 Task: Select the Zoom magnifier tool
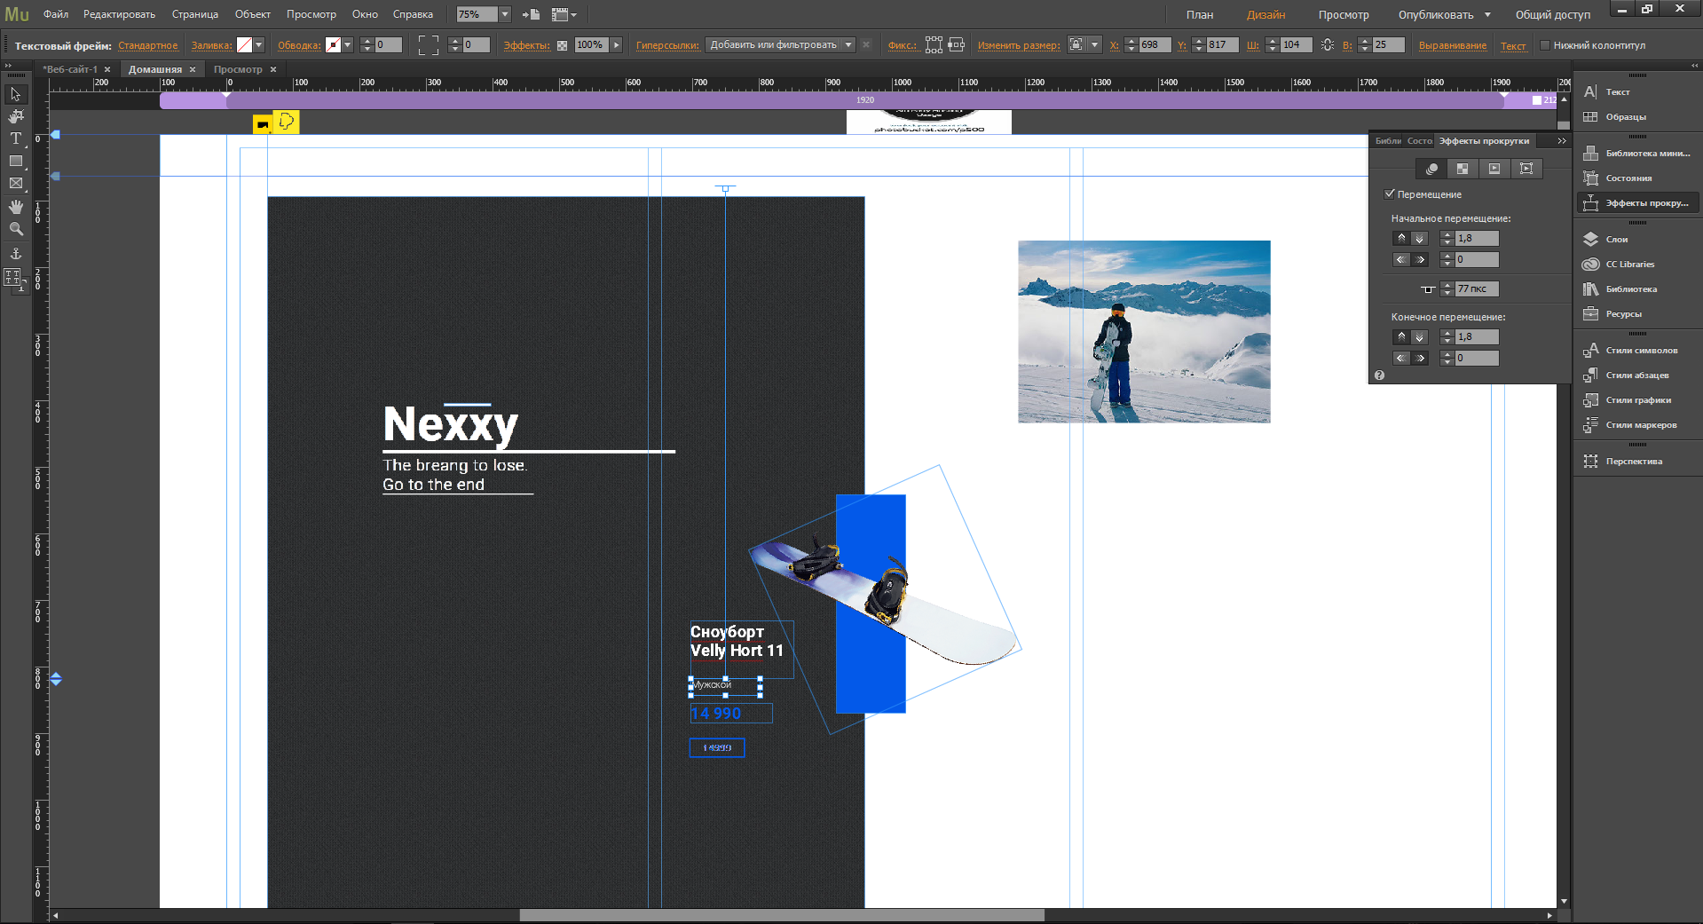pyautogui.click(x=16, y=229)
